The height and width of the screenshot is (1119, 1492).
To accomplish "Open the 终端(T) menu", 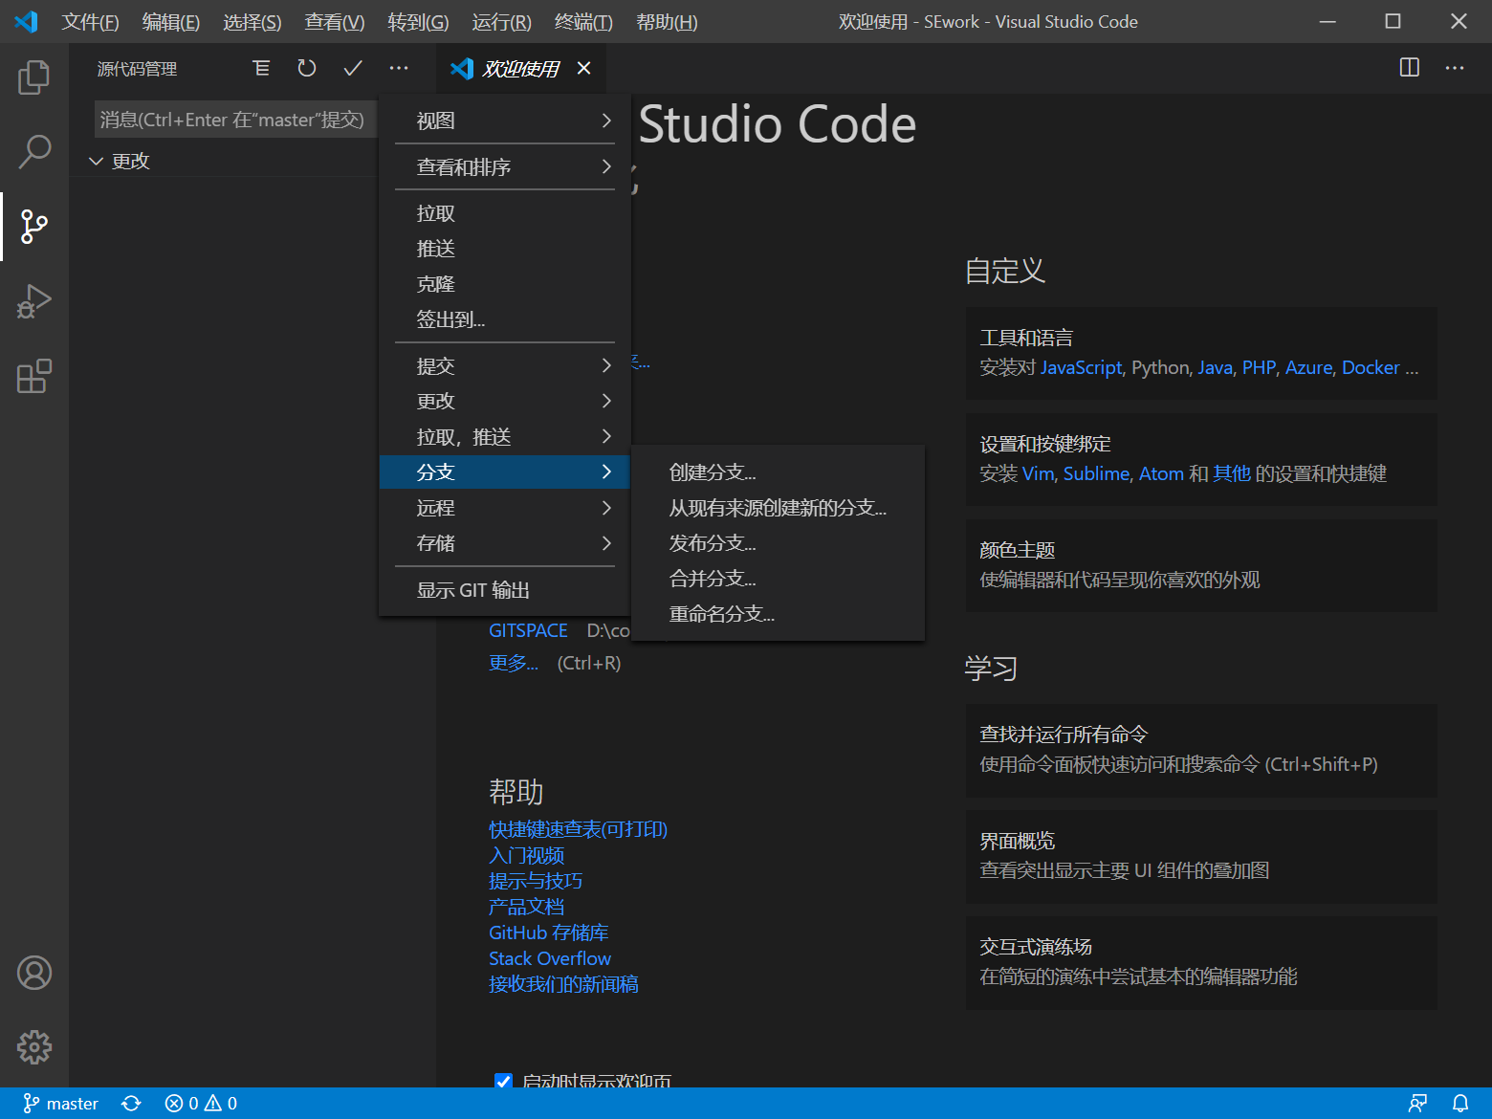I will tap(583, 21).
